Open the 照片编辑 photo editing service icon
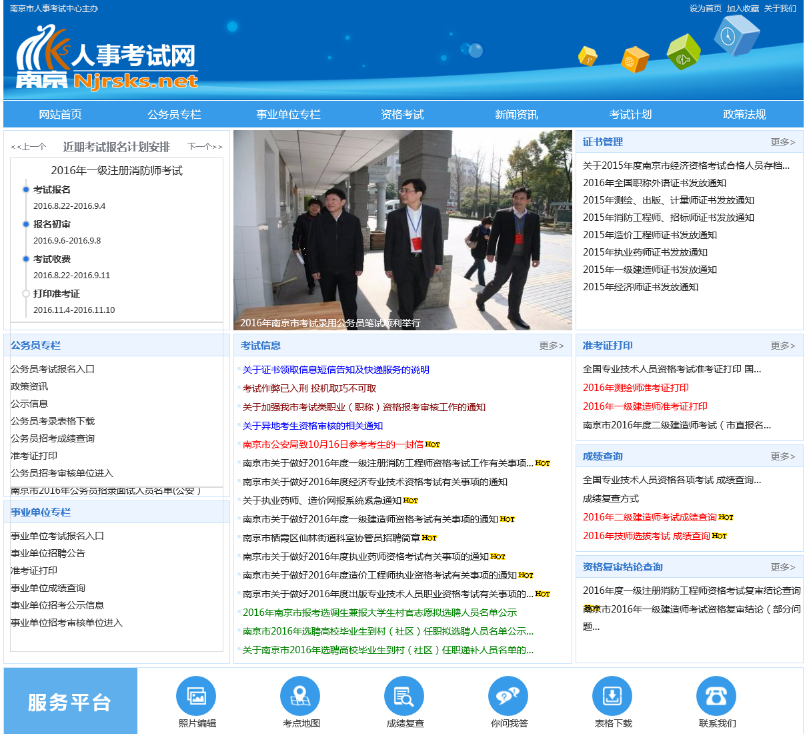This screenshot has height=734, width=807. pos(196,696)
